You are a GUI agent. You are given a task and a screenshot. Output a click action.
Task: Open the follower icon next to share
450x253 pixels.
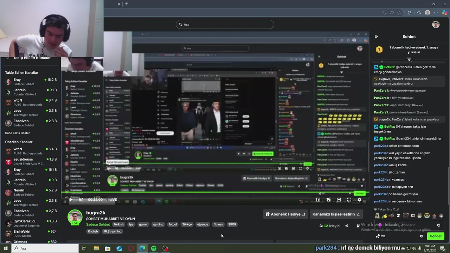pyautogui.click(x=358, y=226)
